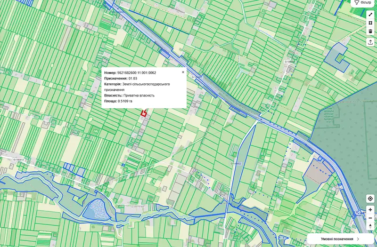Zoom out the cadastral map
377x247 pixels.
point(370,218)
